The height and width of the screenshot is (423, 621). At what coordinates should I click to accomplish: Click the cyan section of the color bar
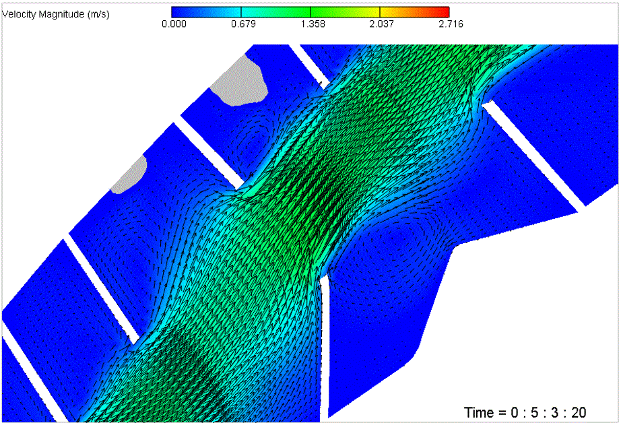pos(241,11)
